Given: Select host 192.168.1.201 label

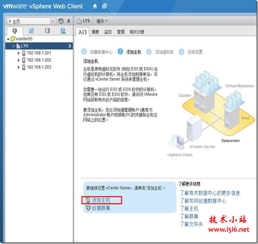Looking at the screenshot, I should (x=39, y=53).
